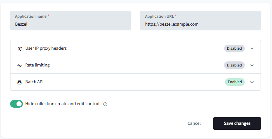Click into the Application URL input field
Screen dimensions: 272x139
[x=200, y=24]
